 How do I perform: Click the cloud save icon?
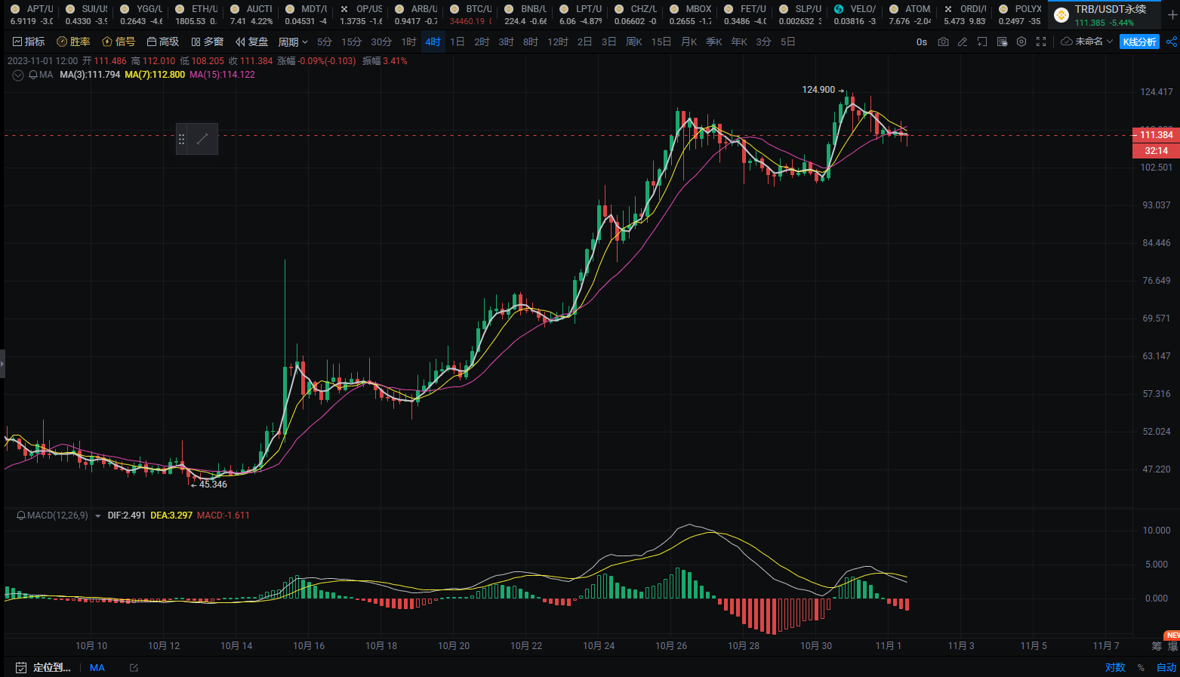tap(1067, 42)
